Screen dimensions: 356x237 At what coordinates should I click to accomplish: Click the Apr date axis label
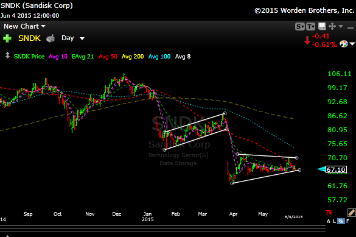coord(233,214)
